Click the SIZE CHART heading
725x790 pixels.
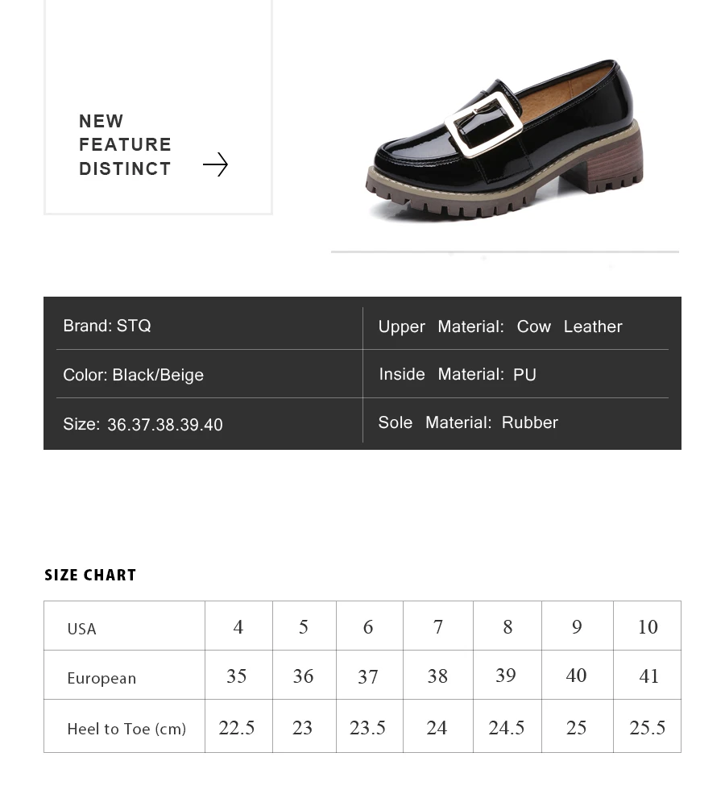tap(90, 575)
